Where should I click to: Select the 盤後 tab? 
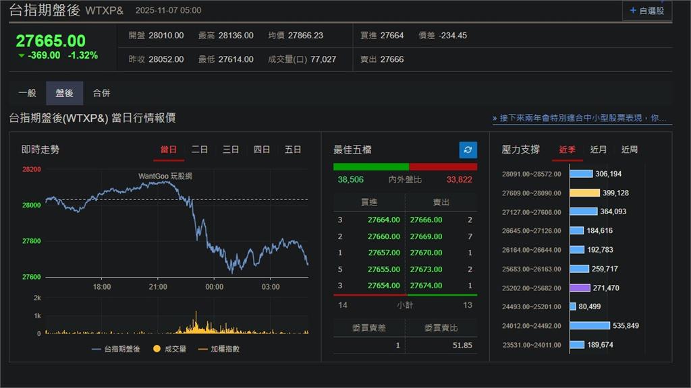tap(63, 92)
